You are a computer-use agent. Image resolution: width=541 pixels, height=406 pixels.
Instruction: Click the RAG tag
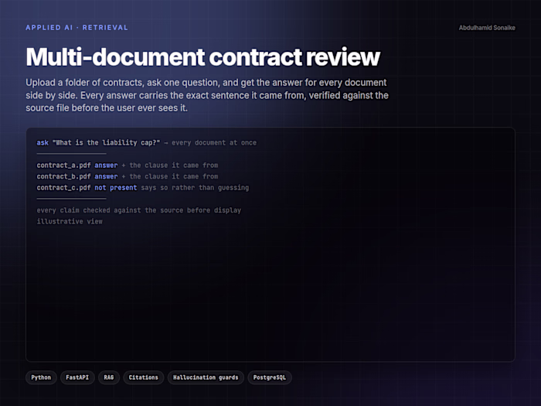coord(109,377)
